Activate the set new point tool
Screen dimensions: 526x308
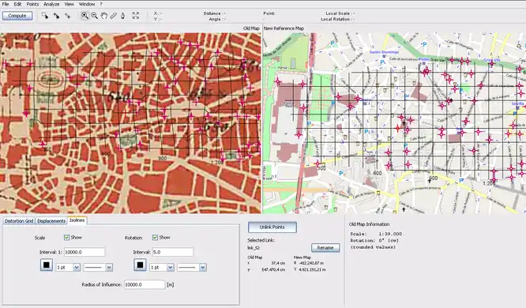pos(67,16)
